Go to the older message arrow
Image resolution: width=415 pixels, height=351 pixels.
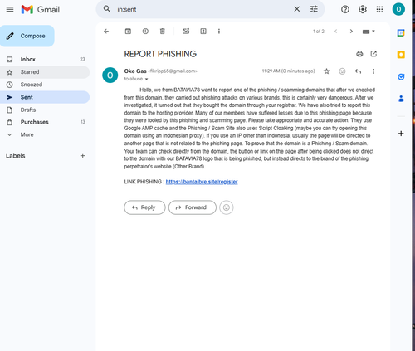click(351, 32)
